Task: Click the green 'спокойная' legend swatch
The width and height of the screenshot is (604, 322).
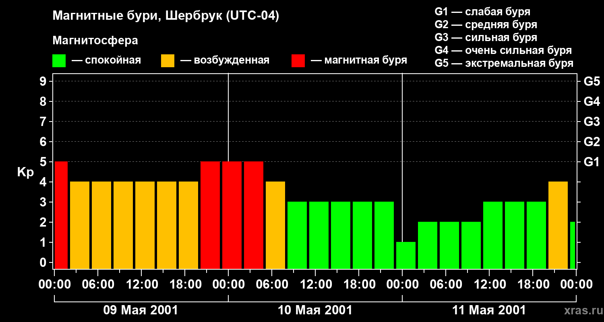Action: pyautogui.click(x=59, y=61)
